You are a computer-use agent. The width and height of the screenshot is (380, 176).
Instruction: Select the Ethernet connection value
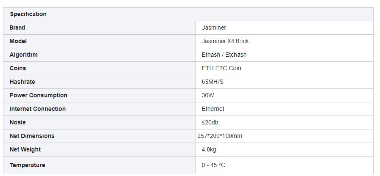tap(213, 109)
